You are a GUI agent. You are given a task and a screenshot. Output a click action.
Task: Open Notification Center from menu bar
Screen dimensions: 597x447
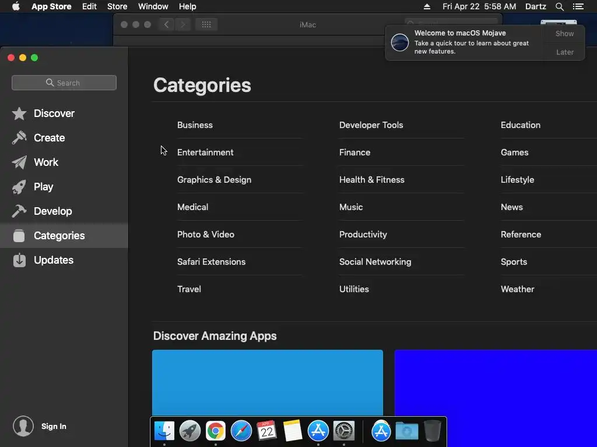pos(578,6)
